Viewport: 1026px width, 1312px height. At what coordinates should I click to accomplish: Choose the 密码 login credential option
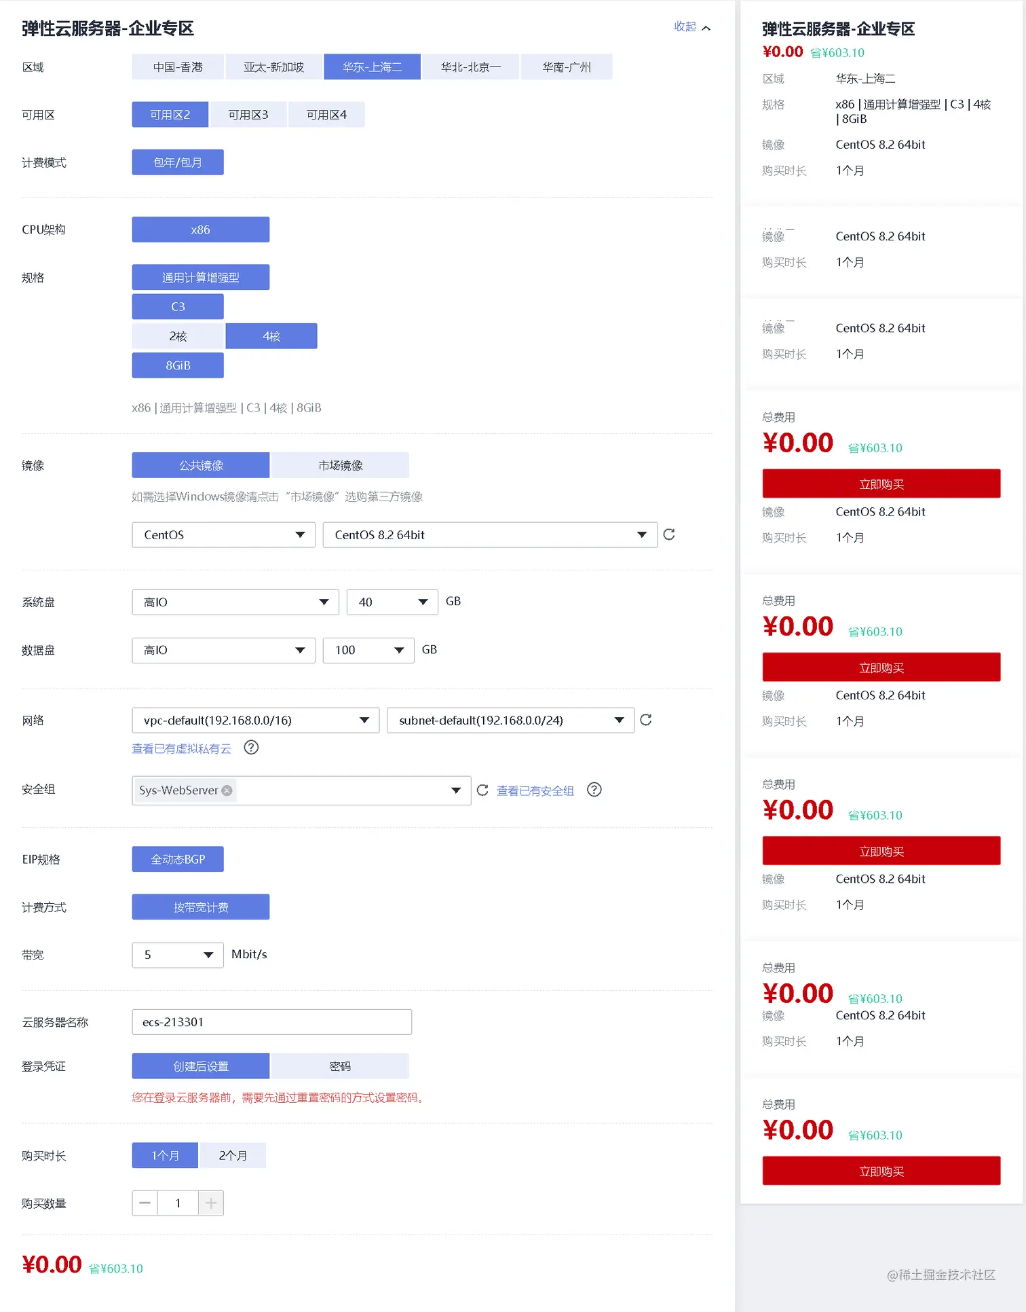pyautogui.click(x=340, y=1066)
